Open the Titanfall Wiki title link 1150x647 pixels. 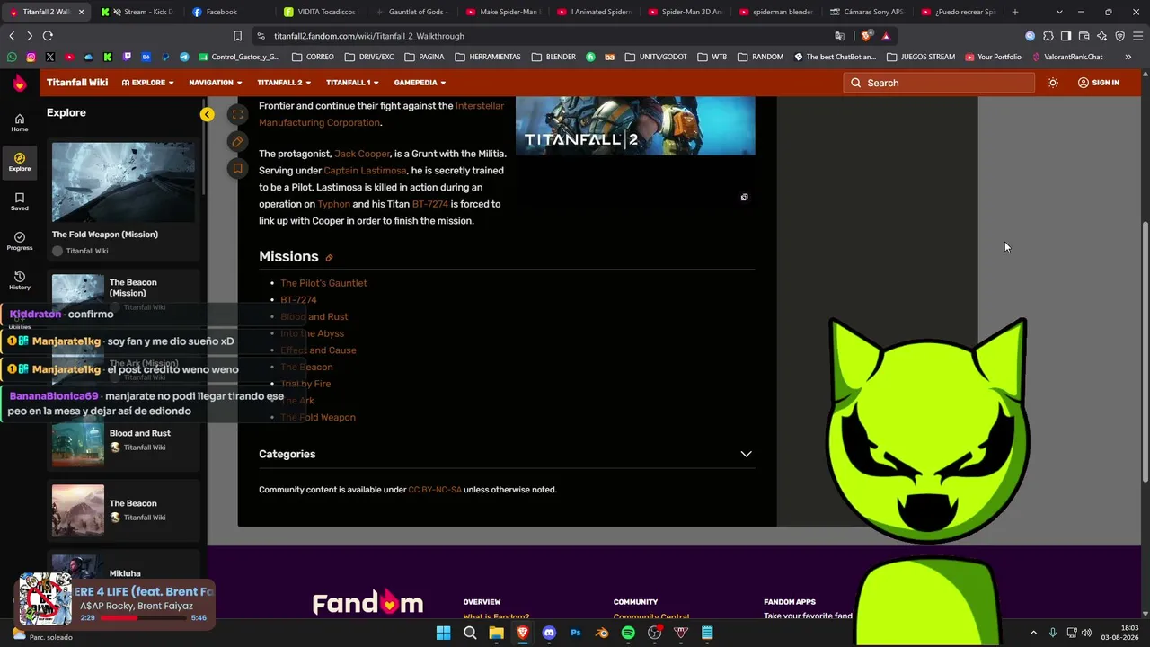coord(77,83)
